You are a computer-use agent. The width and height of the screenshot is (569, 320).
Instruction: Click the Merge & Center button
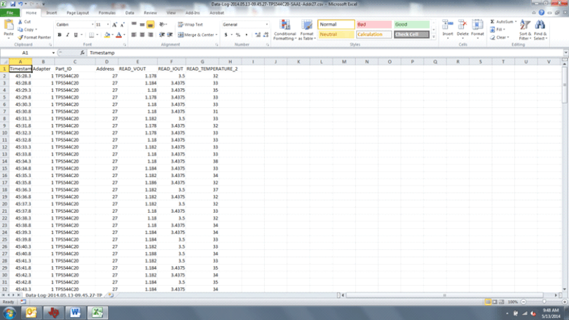click(196, 35)
